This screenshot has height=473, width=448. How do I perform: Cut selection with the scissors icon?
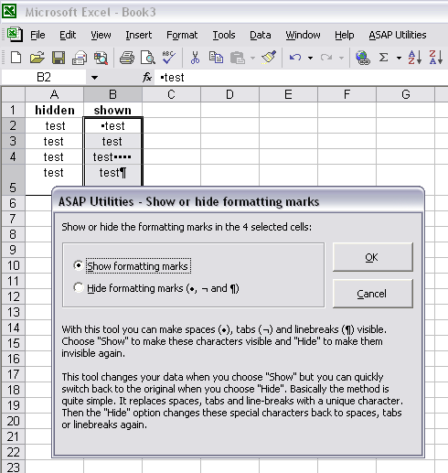(x=195, y=57)
